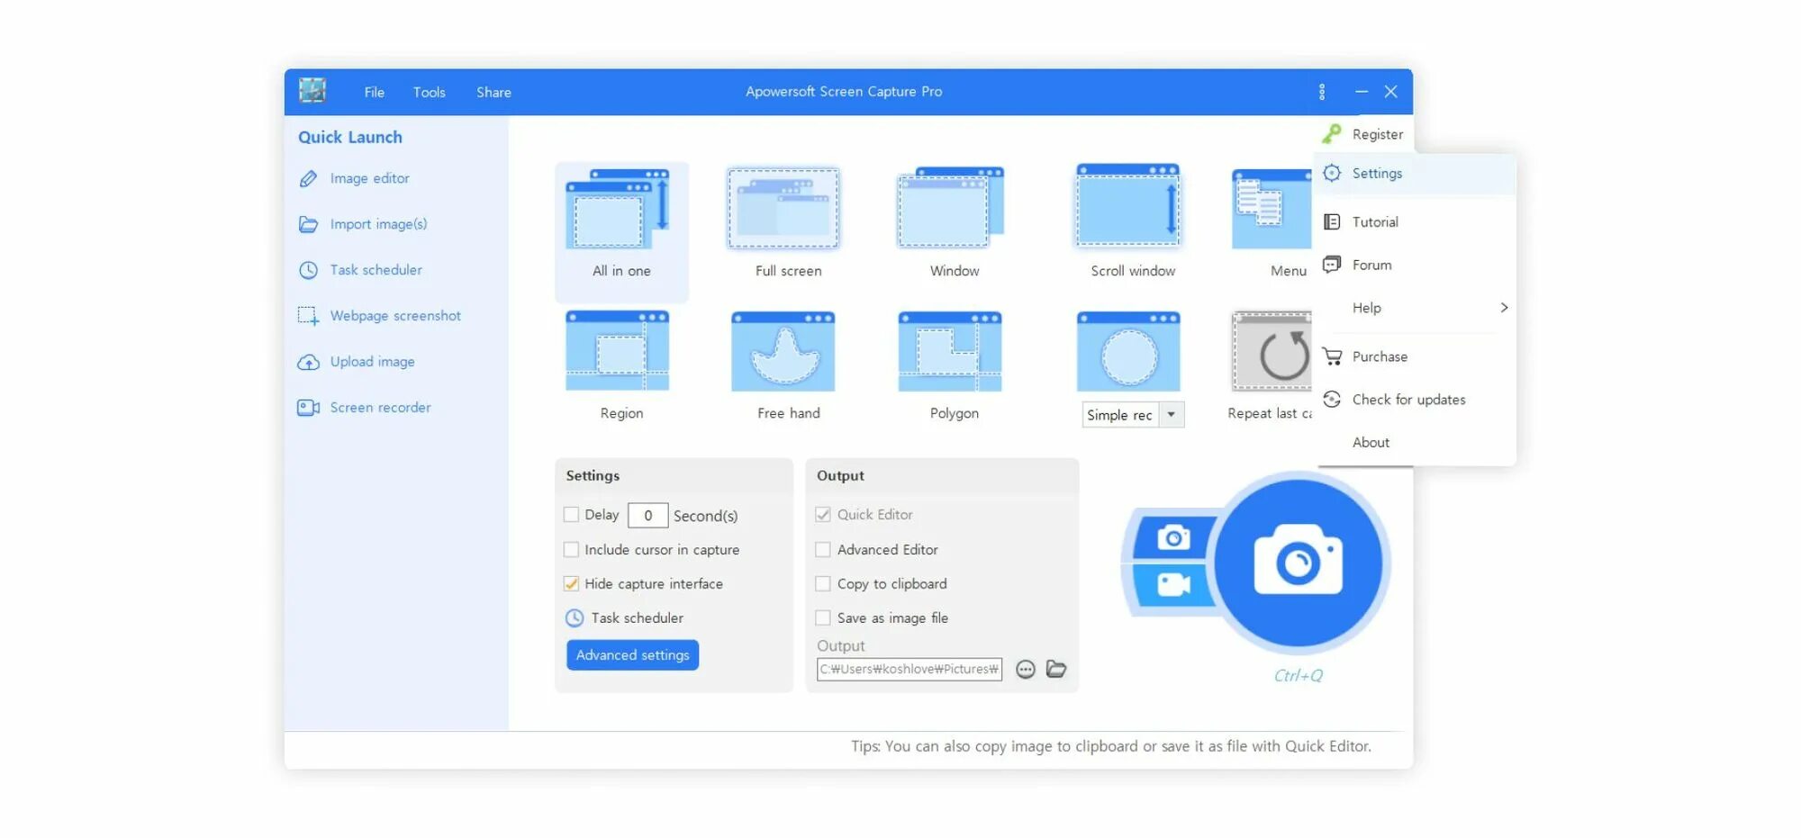Viewport: 1801px width, 838px height.
Task: Open the Share menu
Action: [x=493, y=92]
